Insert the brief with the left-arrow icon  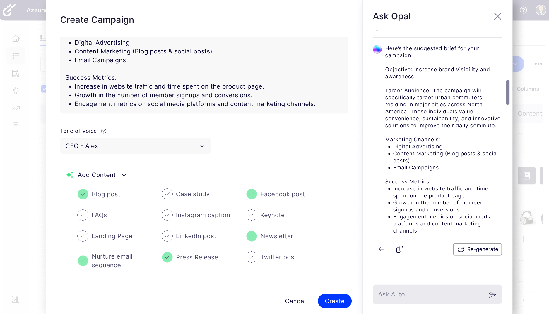(x=381, y=249)
